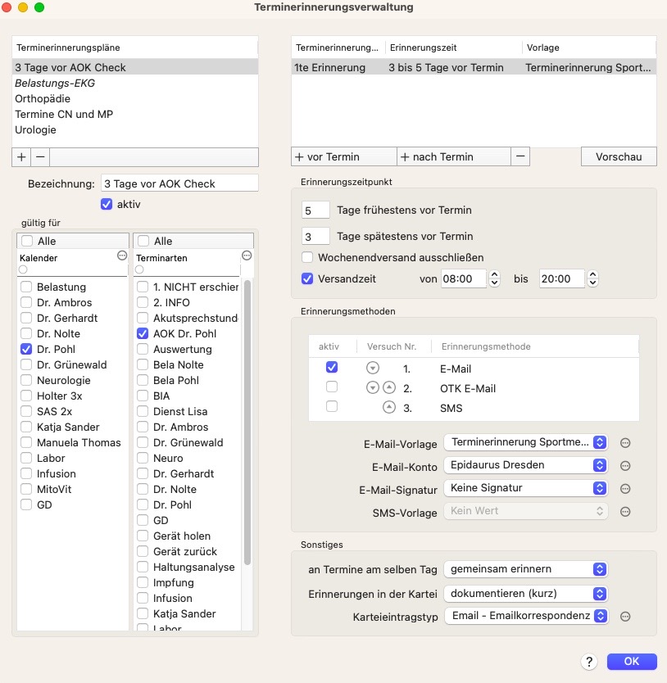Open help with question mark button
667x683 pixels.
tap(589, 662)
